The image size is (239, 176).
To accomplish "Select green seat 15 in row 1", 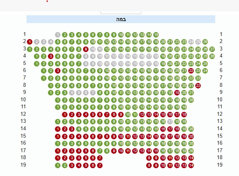I will tap(156, 35).
